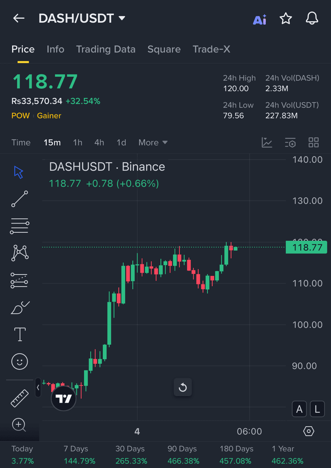Click the 06:00 time axis label
Viewport: 331px width, 468px height.
tap(249, 431)
